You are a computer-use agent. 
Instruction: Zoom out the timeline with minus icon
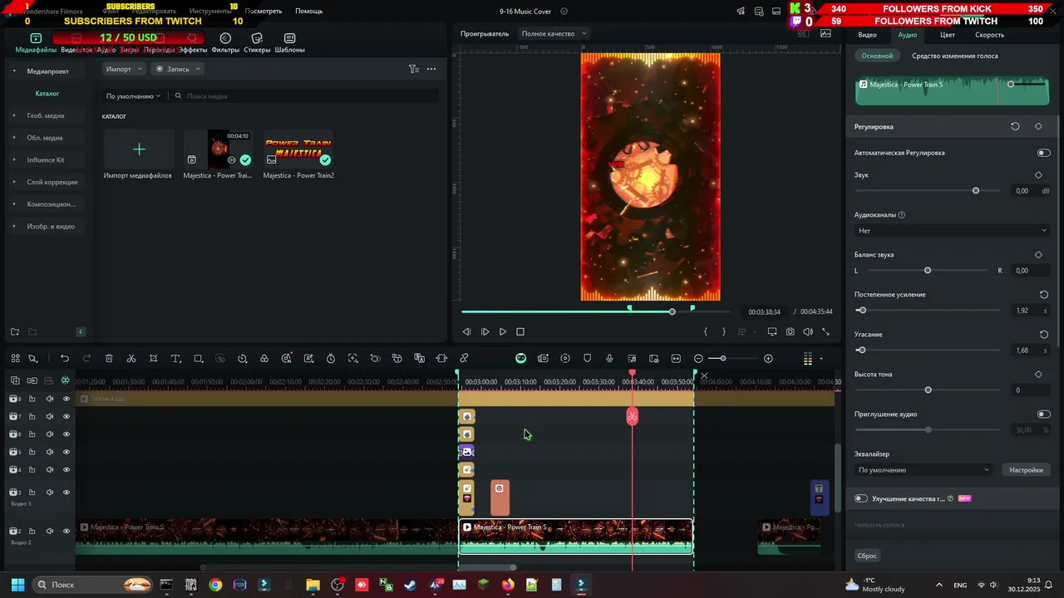click(698, 358)
